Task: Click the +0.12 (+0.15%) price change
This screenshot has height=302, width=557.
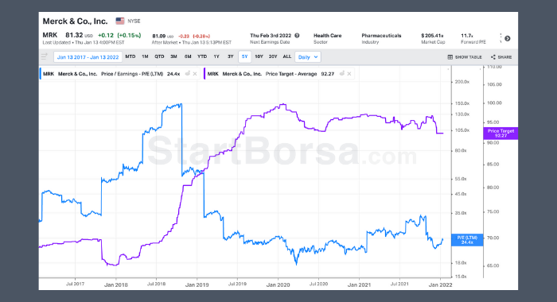Action: click(119, 35)
